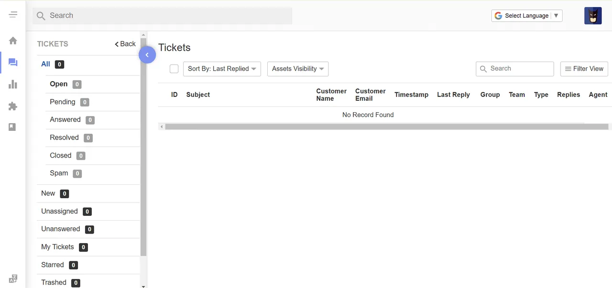The image size is (612, 288).
Task: Click the Timestamp column header
Action: tap(411, 95)
